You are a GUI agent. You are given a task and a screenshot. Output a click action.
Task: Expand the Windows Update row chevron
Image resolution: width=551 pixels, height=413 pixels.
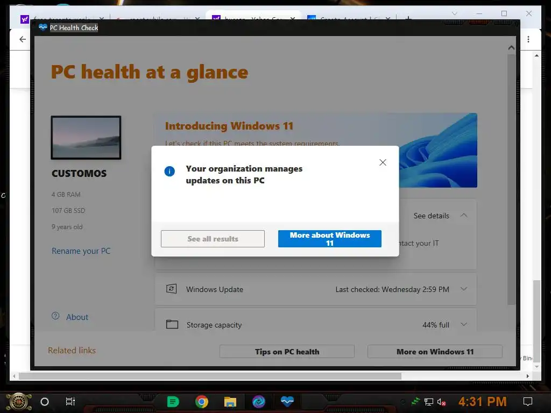click(463, 289)
